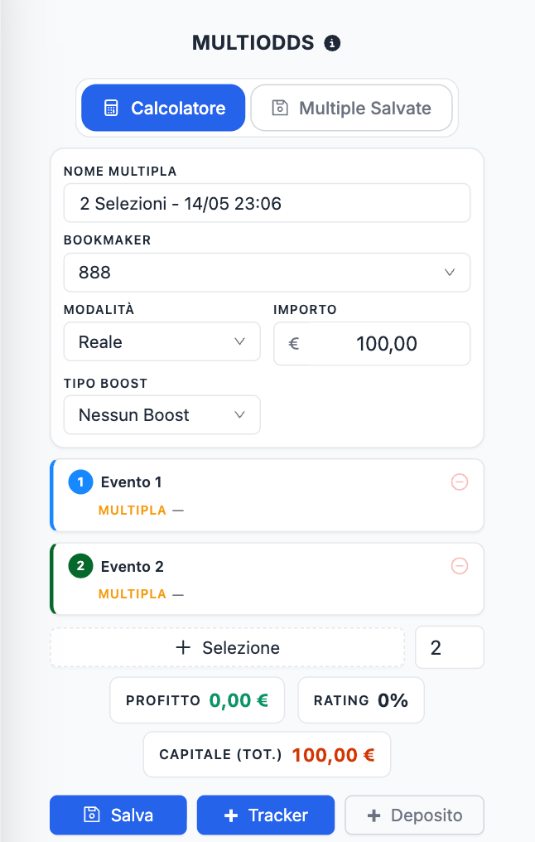Screen dimensions: 535x842
Task: Open the Bookmaker dropdown showing 888
Action: coord(267,273)
